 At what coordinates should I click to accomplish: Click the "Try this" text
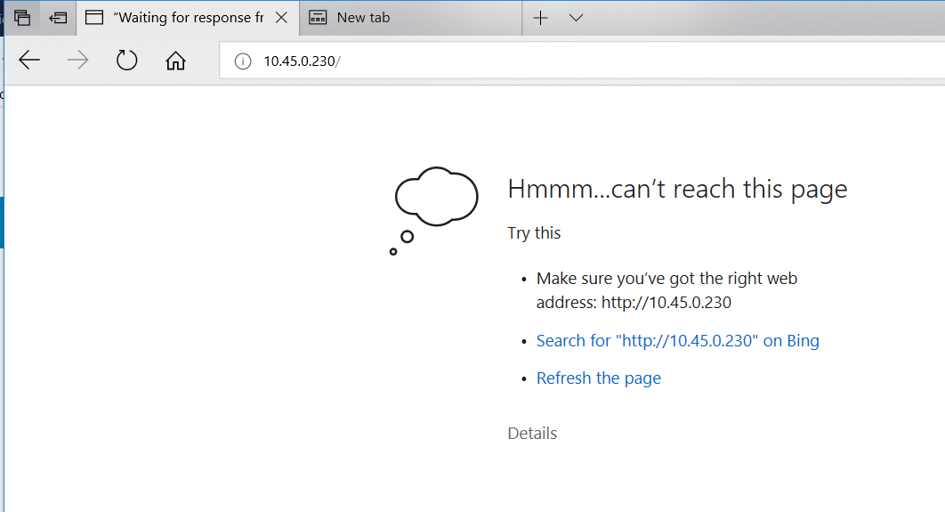(x=534, y=232)
